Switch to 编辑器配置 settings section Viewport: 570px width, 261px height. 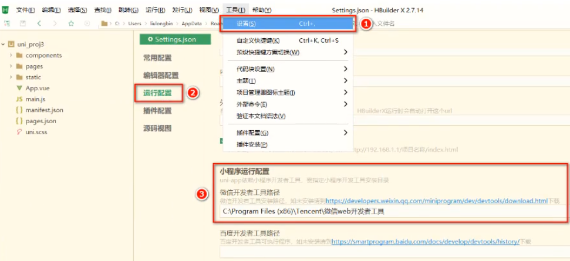tap(161, 76)
